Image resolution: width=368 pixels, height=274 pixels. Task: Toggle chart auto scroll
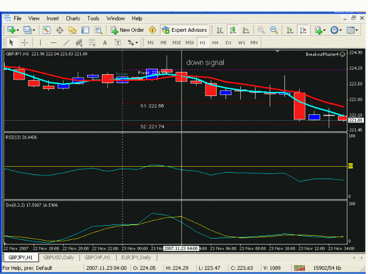(x=290, y=30)
